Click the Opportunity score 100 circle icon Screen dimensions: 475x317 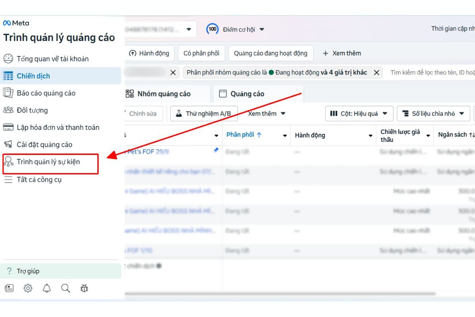pos(213,29)
